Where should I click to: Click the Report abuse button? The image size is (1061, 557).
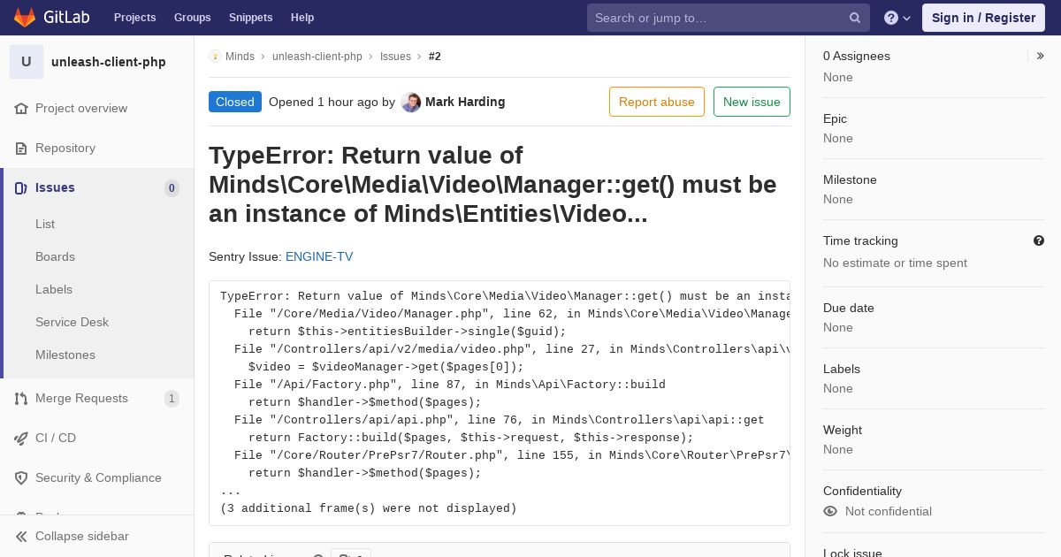coord(657,102)
